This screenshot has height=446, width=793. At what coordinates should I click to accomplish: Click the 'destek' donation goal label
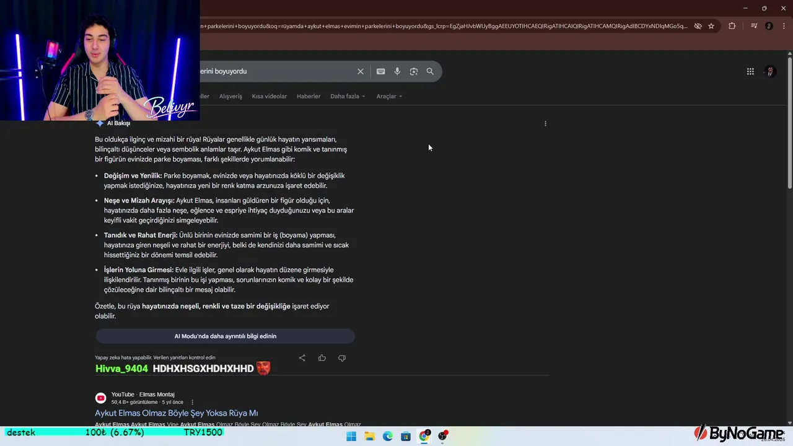click(21, 432)
